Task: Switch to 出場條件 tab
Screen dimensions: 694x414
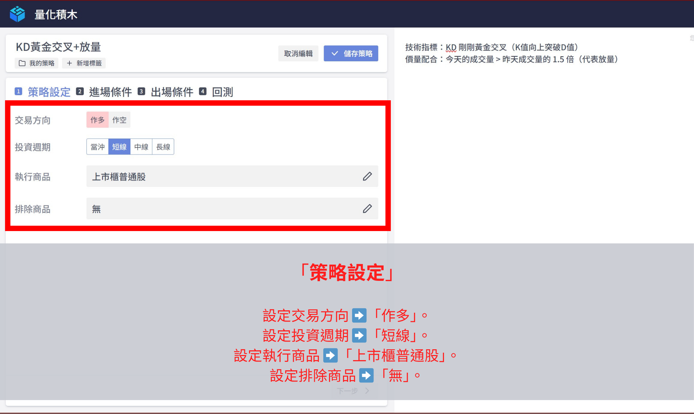Action: point(172,92)
